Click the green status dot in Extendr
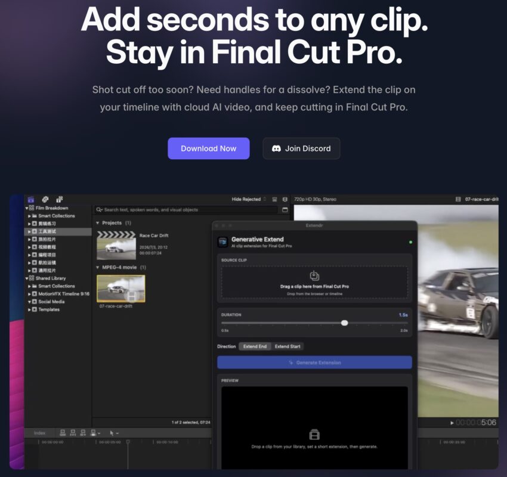The height and width of the screenshot is (477, 507). click(410, 242)
